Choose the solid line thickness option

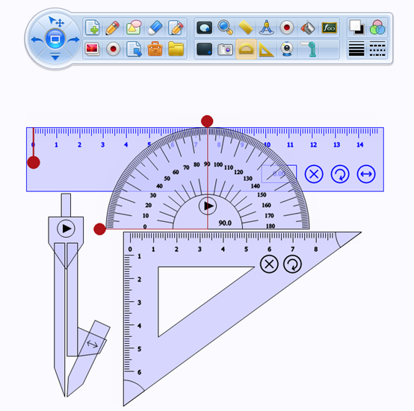pos(356,49)
